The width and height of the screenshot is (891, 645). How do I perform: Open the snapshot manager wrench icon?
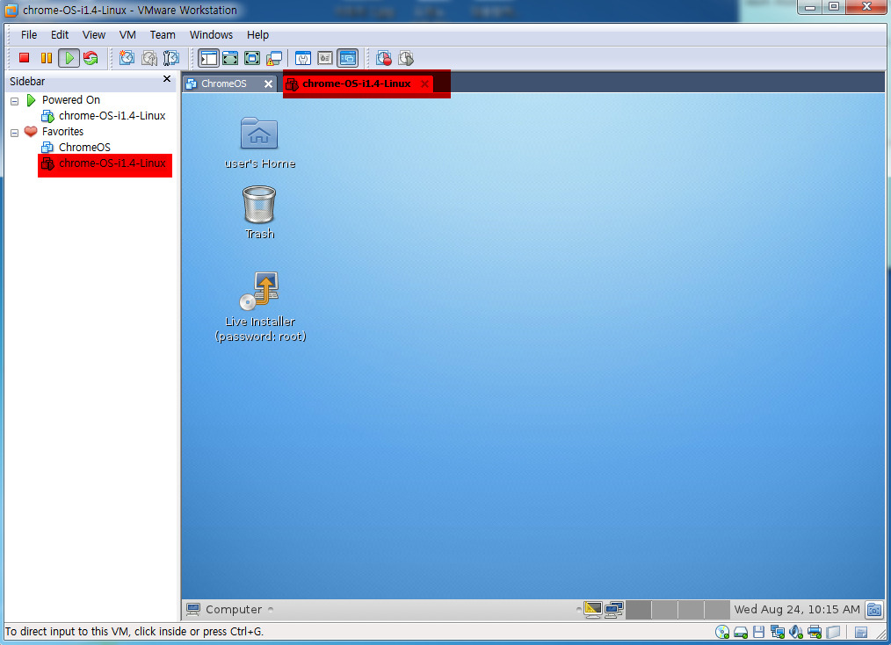[171, 58]
